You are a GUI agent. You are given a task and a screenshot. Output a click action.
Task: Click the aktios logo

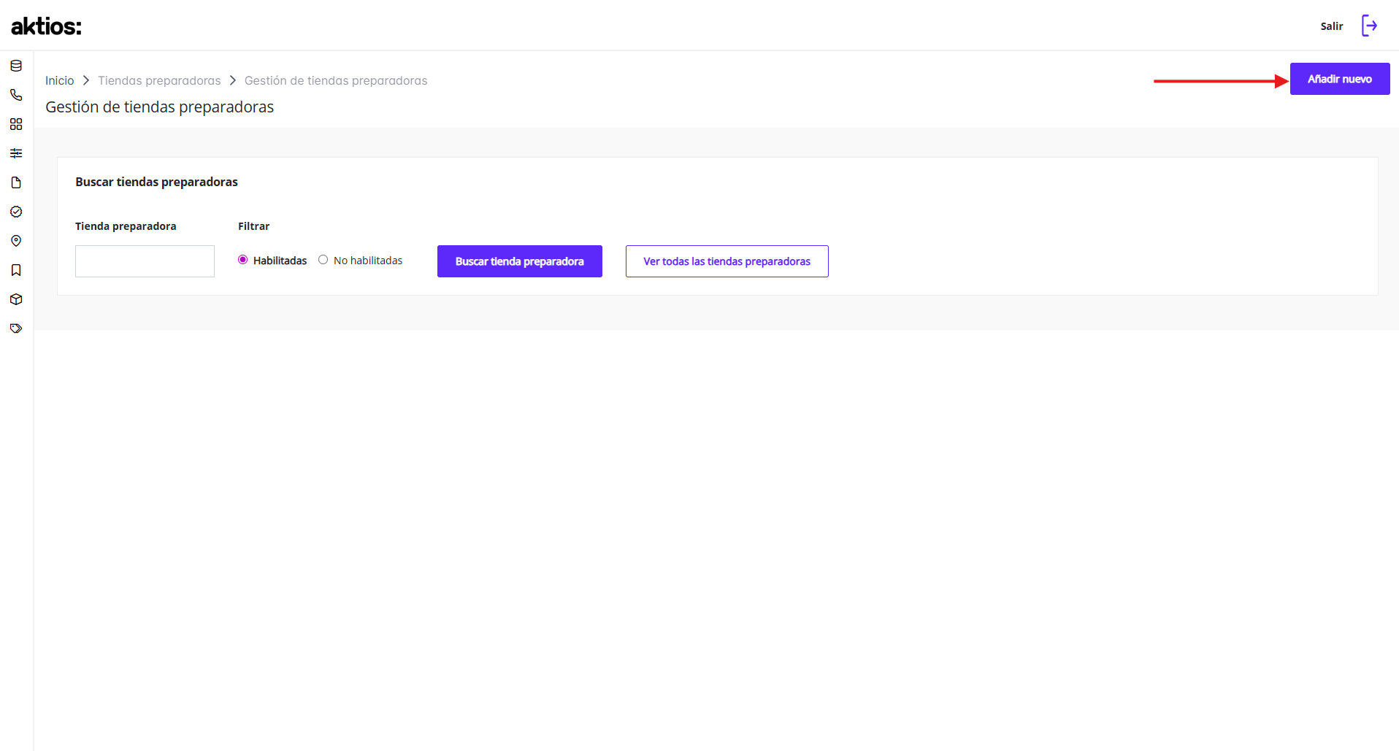[46, 26]
